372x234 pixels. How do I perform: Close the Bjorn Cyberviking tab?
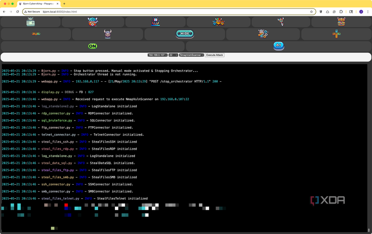pos(57,4)
